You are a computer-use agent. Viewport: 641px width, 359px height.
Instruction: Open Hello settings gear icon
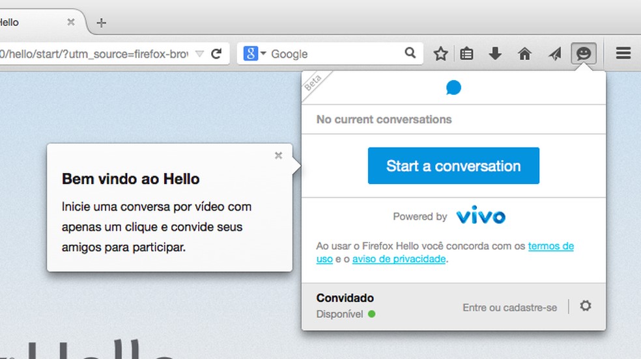point(586,306)
